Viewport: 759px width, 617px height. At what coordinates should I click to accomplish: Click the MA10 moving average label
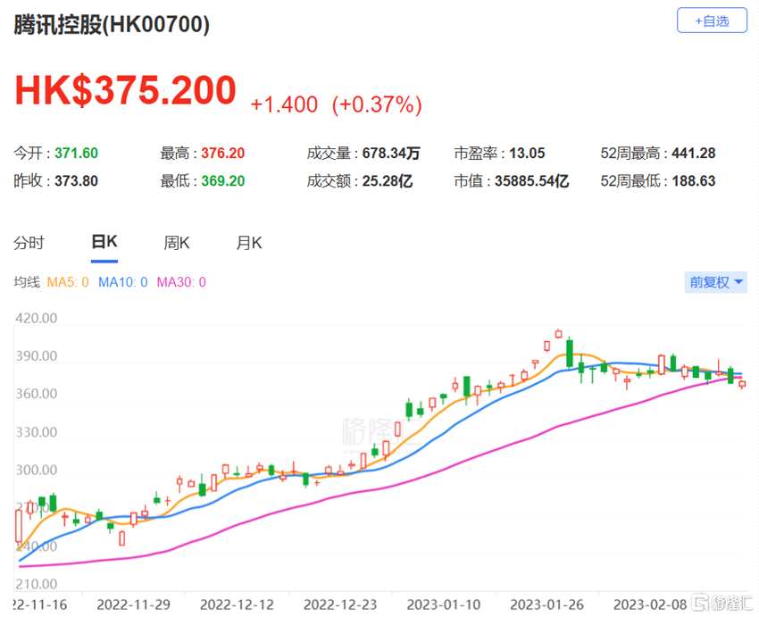123,282
